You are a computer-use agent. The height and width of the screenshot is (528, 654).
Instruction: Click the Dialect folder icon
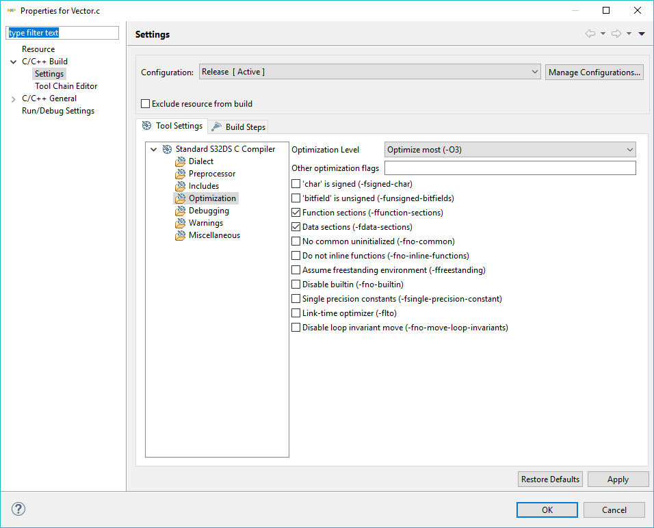point(181,161)
